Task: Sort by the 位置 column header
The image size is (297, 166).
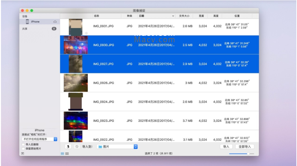Action: (x=237, y=16)
